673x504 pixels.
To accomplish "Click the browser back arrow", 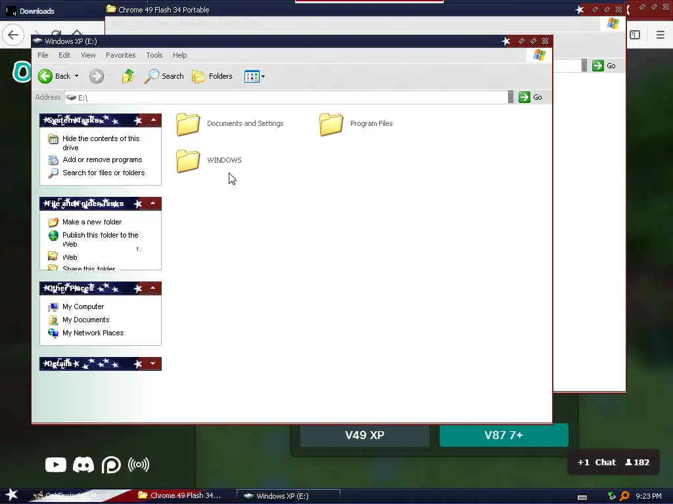I will pos(13,35).
